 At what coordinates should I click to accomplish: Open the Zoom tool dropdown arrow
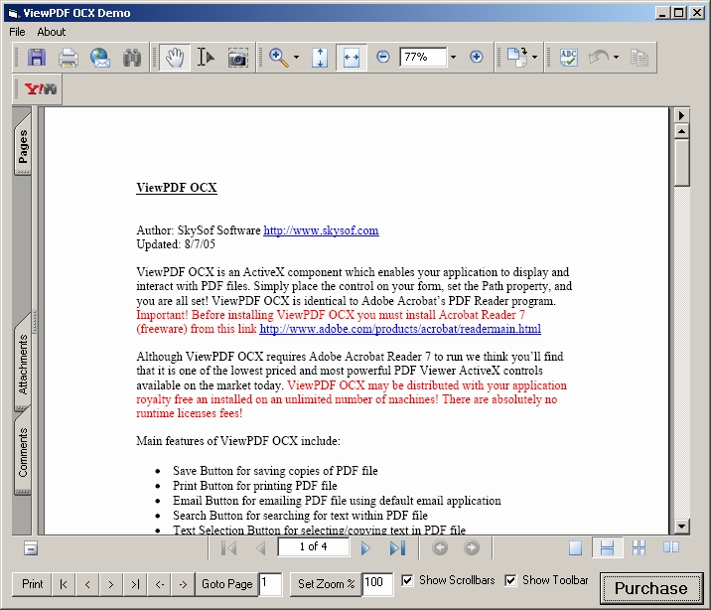296,58
